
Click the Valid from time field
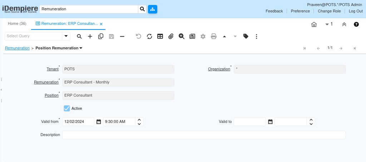pos(119,121)
